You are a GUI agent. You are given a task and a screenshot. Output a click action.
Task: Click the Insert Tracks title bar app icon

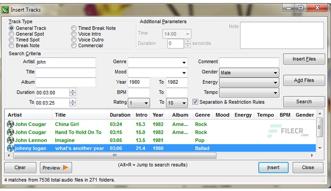[x=5, y=9]
